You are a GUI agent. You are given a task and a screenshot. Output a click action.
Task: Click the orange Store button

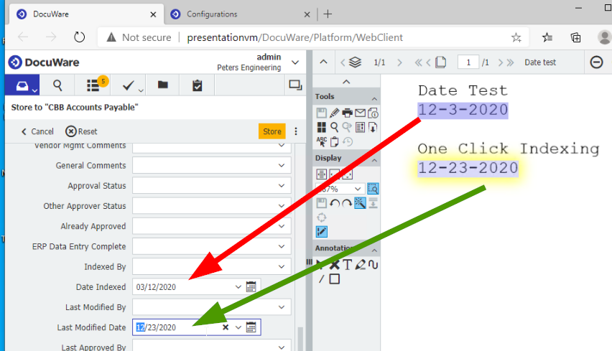pyautogui.click(x=272, y=131)
